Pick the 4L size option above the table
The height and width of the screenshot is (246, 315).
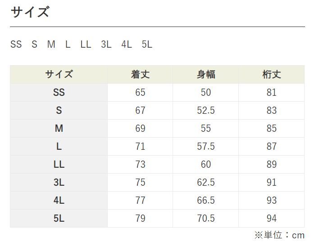pyautogui.click(x=126, y=45)
